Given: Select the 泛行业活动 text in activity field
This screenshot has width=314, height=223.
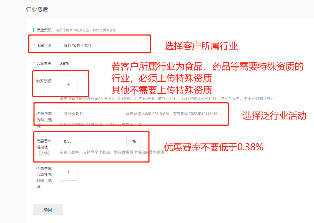Looking at the screenshot, I should coord(74,114).
